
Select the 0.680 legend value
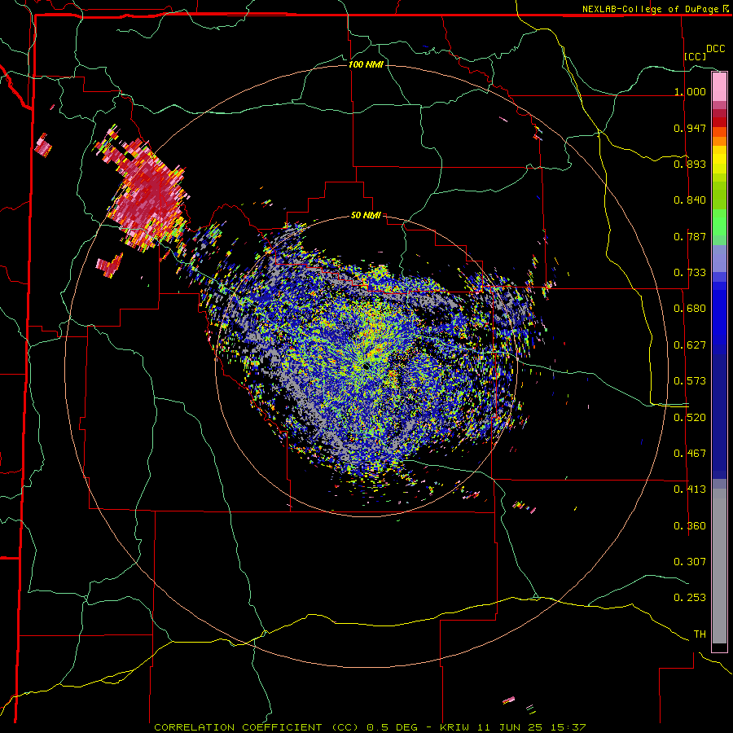pyautogui.click(x=690, y=309)
